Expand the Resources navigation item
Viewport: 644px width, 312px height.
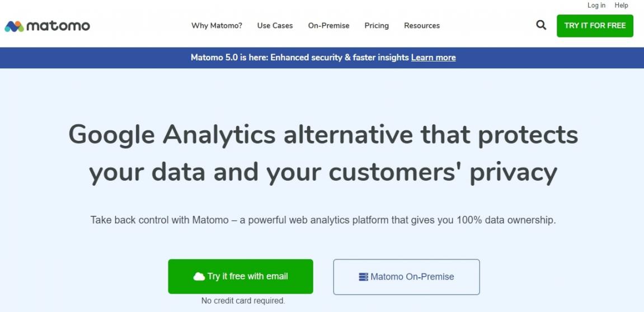tap(422, 26)
